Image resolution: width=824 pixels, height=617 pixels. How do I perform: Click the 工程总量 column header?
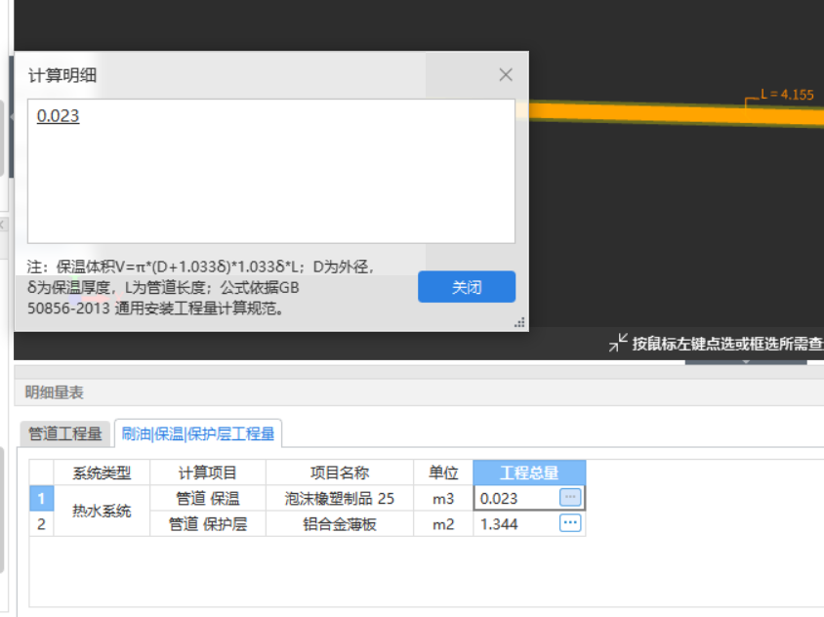point(529,473)
